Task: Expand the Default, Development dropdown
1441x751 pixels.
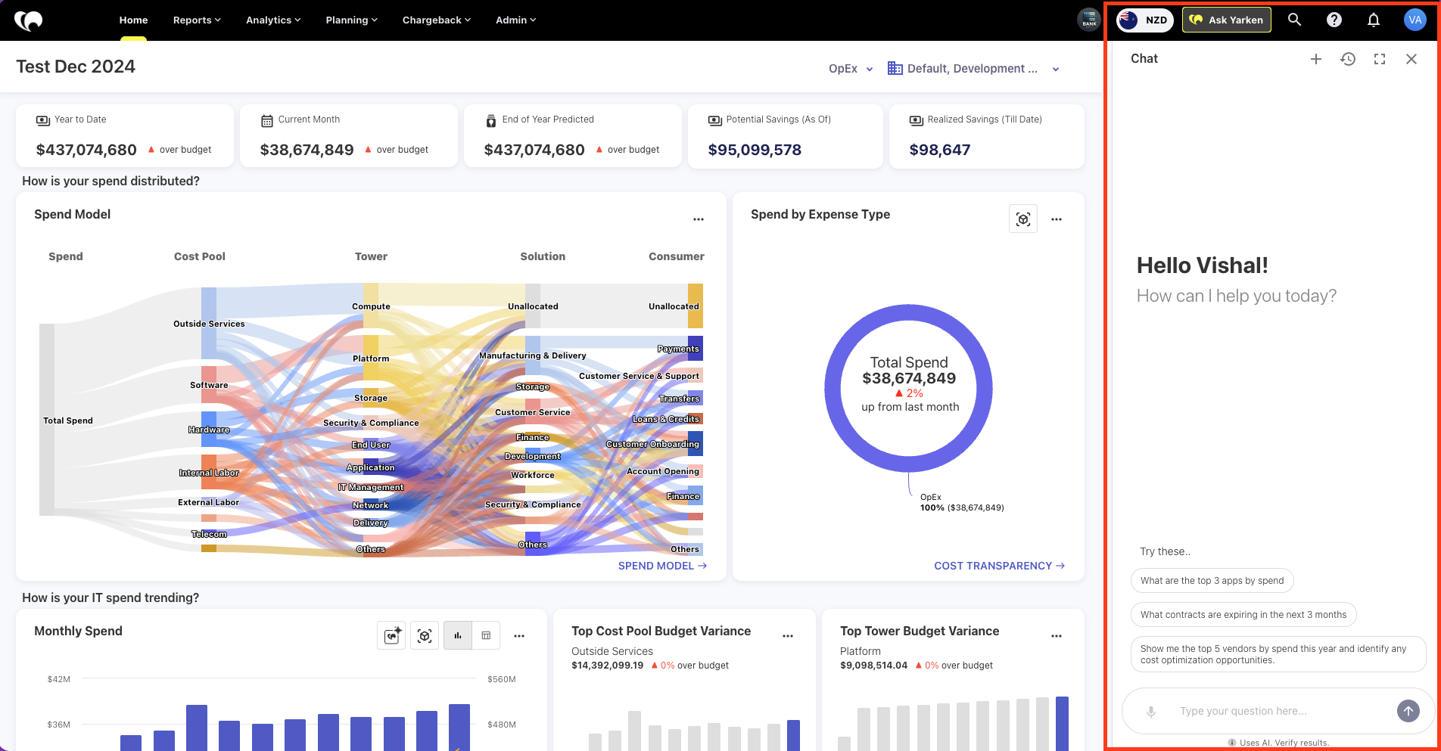Action: [x=974, y=69]
